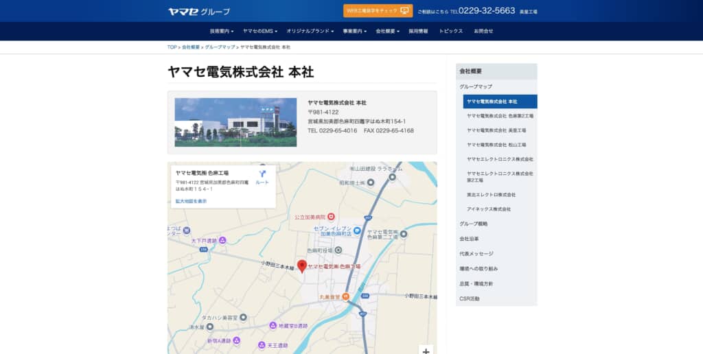Click the 天王遺跡 purple marker
The height and width of the screenshot is (354, 703).
pos(262,345)
